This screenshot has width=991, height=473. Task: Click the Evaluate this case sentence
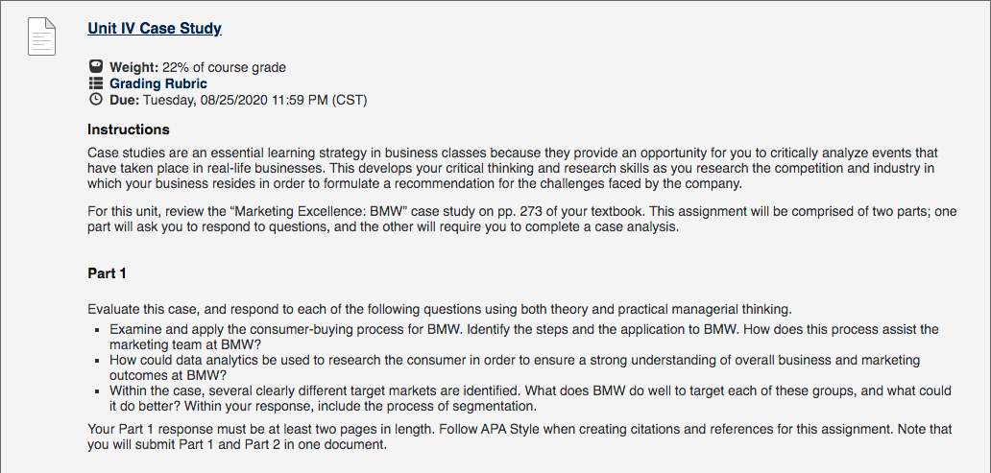pyautogui.click(x=439, y=310)
